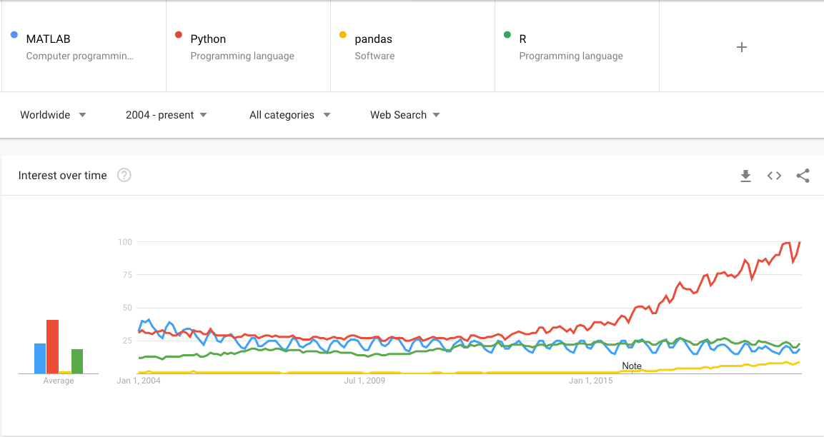The width and height of the screenshot is (824, 437).
Task: Click the blue MATLAB average bar
Action: click(40, 358)
